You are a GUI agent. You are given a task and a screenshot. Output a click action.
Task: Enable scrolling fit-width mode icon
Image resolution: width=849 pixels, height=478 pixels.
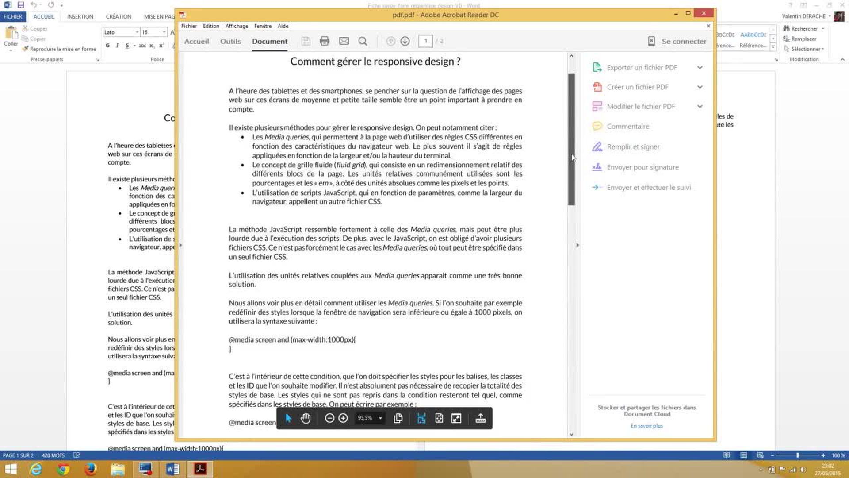coord(421,418)
